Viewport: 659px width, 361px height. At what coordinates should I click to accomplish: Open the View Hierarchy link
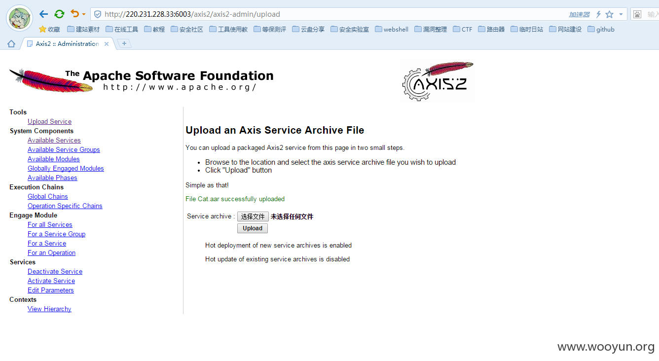coord(49,309)
